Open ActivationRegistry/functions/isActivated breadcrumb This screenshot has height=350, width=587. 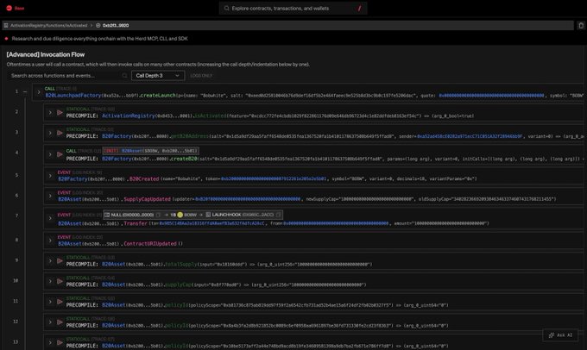point(48,25)
